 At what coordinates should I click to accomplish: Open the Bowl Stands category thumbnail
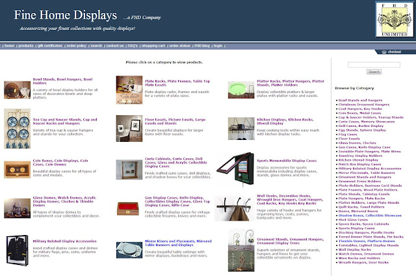(17, 90)
